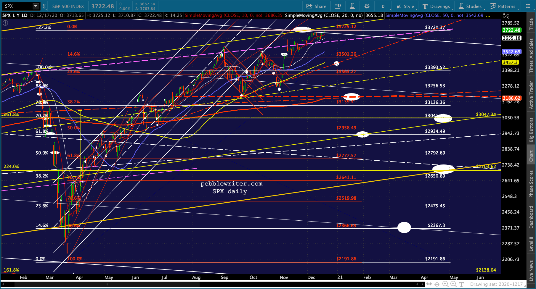This screenshot has height=289, width=536.
Task: Click the zoom in magnifier icon
Action: click(445, 284)
